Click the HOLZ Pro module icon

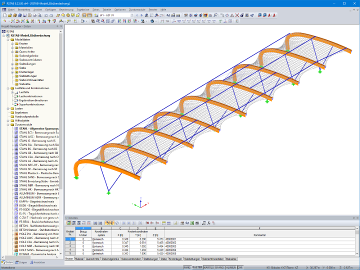(16, 234)
